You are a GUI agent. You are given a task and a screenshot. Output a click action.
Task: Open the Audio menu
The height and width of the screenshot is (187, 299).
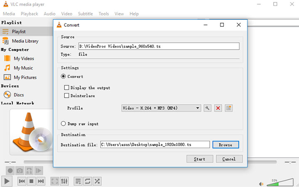pyautogui.click(x=49, y=14)
